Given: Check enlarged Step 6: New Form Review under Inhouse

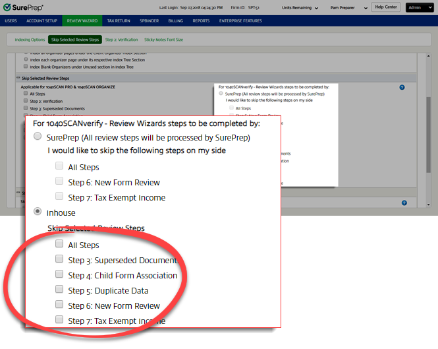Looking at the screenshot, I should click(x=59, y=304).
